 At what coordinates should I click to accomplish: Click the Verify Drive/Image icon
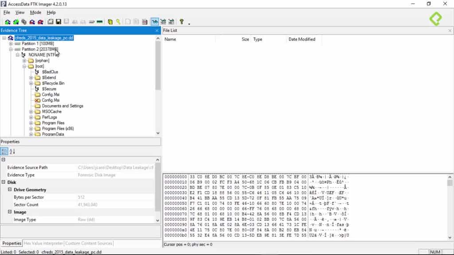click(91, 22)
